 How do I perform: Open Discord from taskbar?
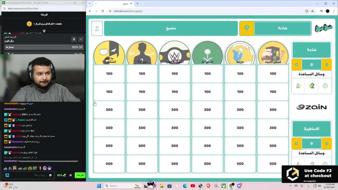coord(239,186)
